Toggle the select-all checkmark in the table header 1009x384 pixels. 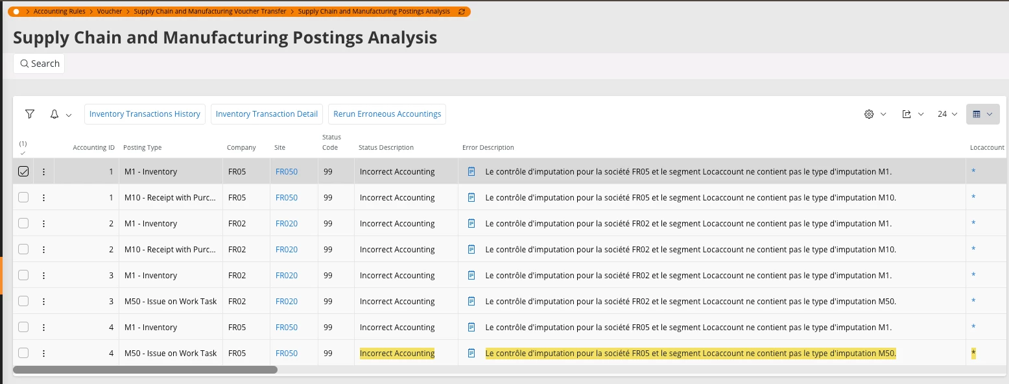pos(23,153)
